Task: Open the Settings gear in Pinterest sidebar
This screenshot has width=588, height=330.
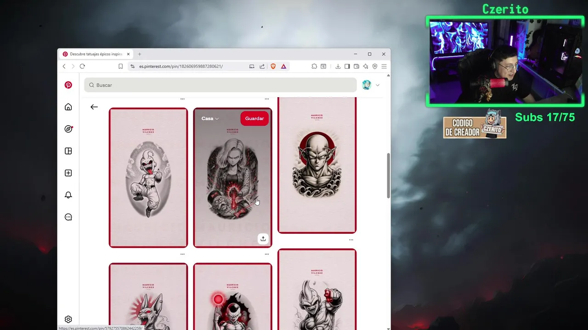Action: (x=68, y=319)
